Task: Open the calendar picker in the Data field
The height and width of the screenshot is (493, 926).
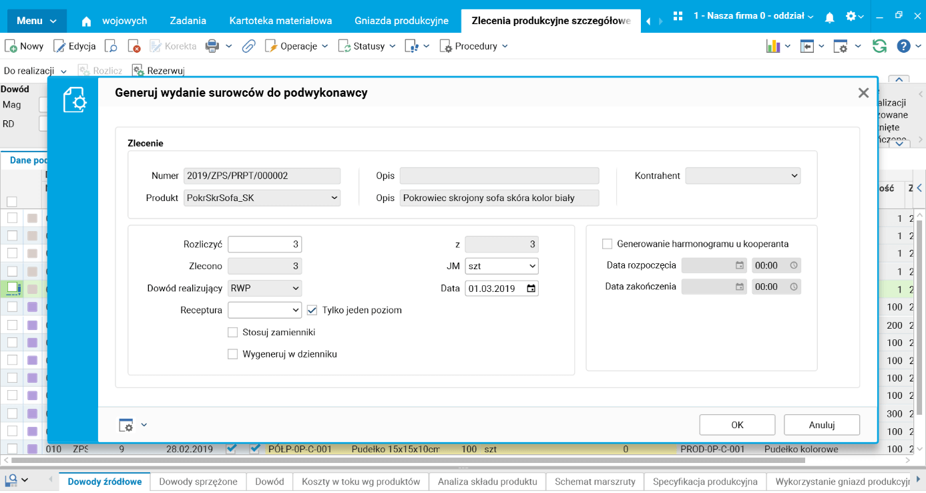Action: [531, 289]
